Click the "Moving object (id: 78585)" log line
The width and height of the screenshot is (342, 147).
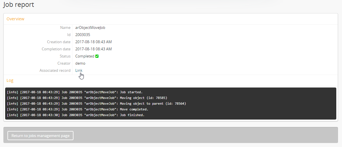tap(87, 98)
